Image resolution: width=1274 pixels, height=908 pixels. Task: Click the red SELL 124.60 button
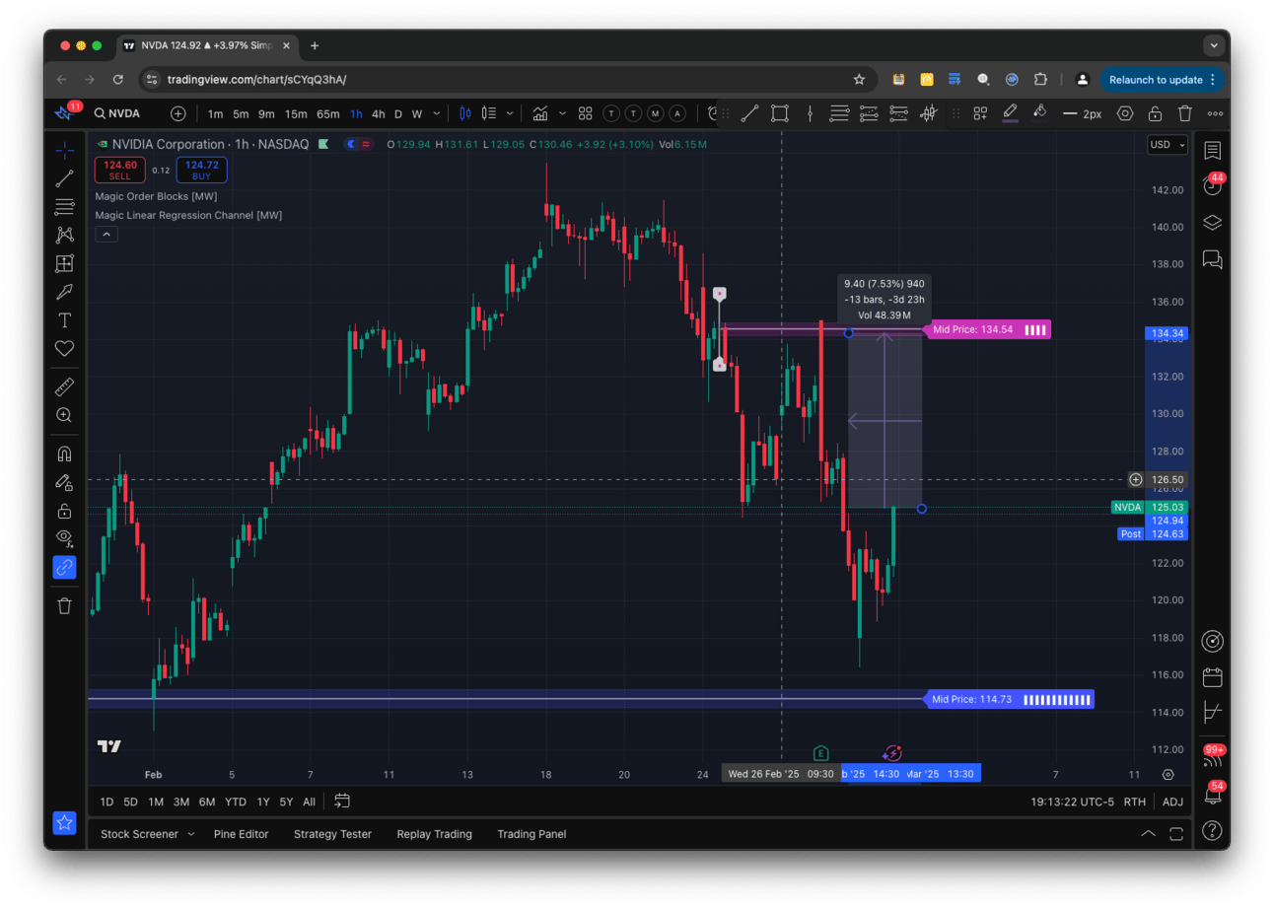tap(119, 171)
